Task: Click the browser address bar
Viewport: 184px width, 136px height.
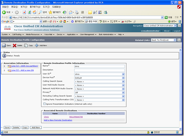Action: (86, 18)
